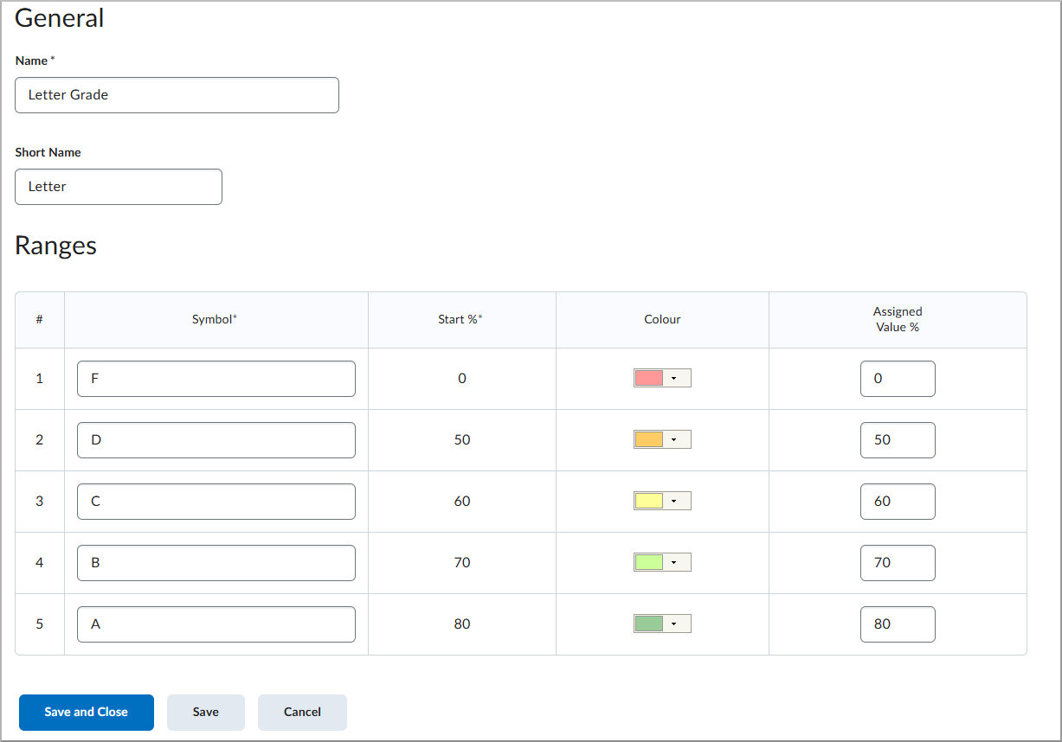Image resolution: width=1062 pixels, height=742 pixels.
Task: Click the Name* label
Action: coord(35,61)
